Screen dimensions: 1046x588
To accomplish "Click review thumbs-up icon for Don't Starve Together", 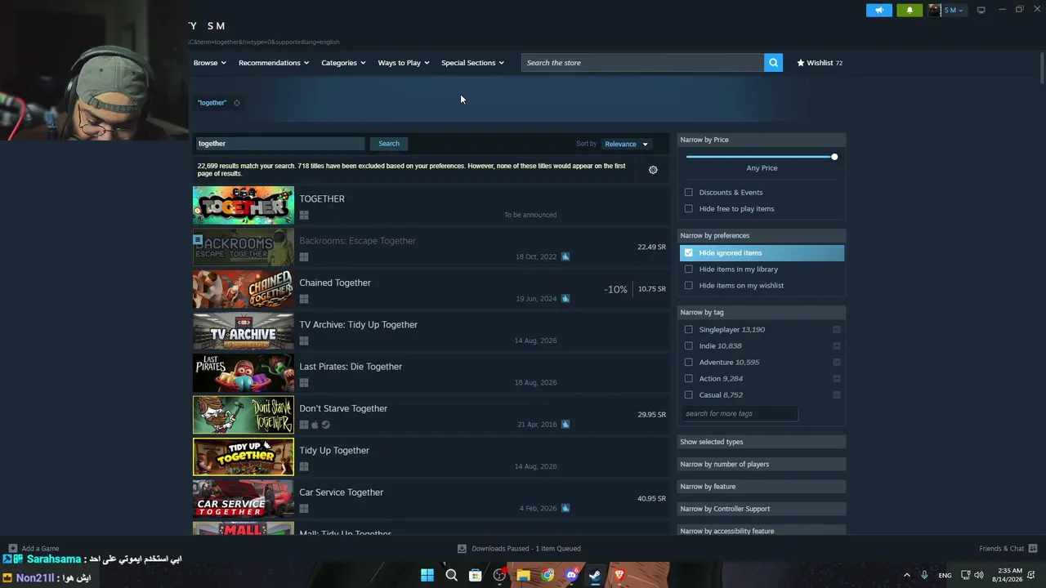I will pos(565,424).
